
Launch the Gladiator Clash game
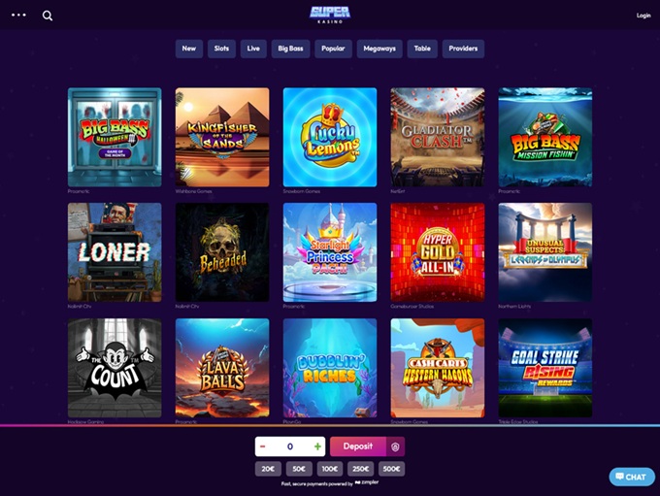(x=438, y=137)
